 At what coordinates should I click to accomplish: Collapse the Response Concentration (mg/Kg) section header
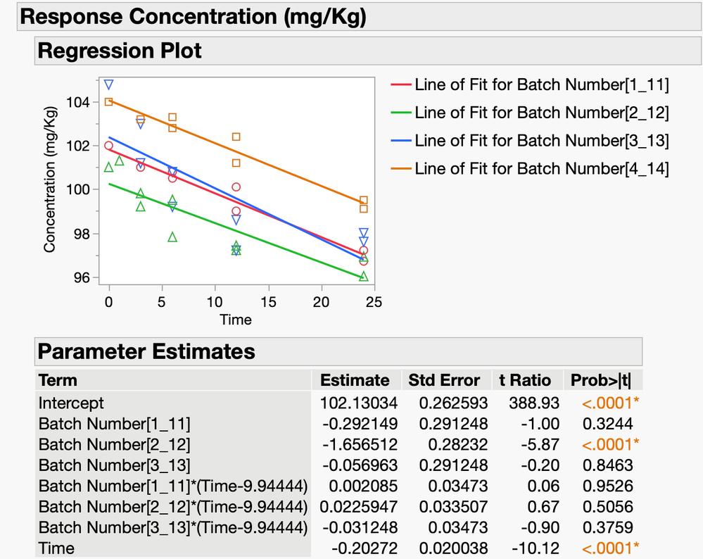click(x=194, y=17)
